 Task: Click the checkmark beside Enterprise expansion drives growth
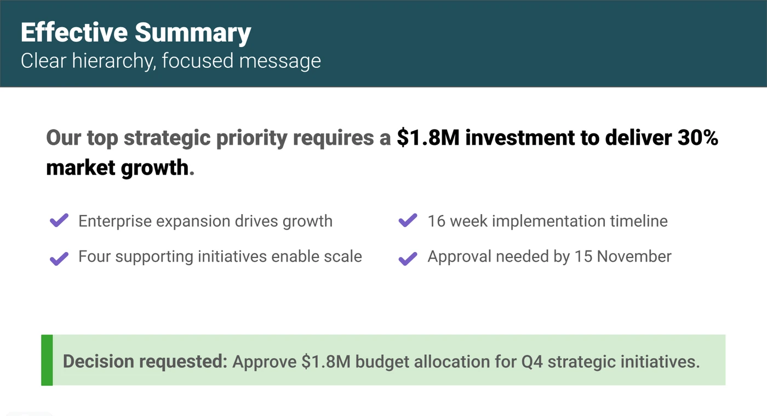(x=59, y=221)
